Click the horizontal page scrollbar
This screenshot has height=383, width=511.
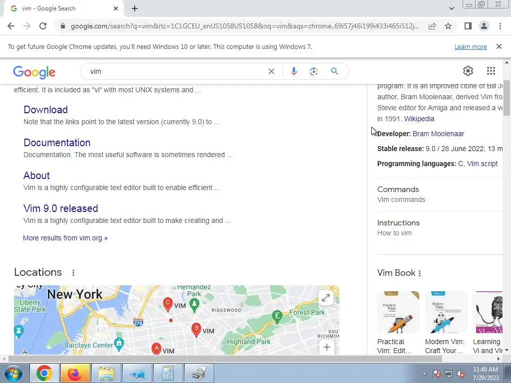tap(225, 359)
